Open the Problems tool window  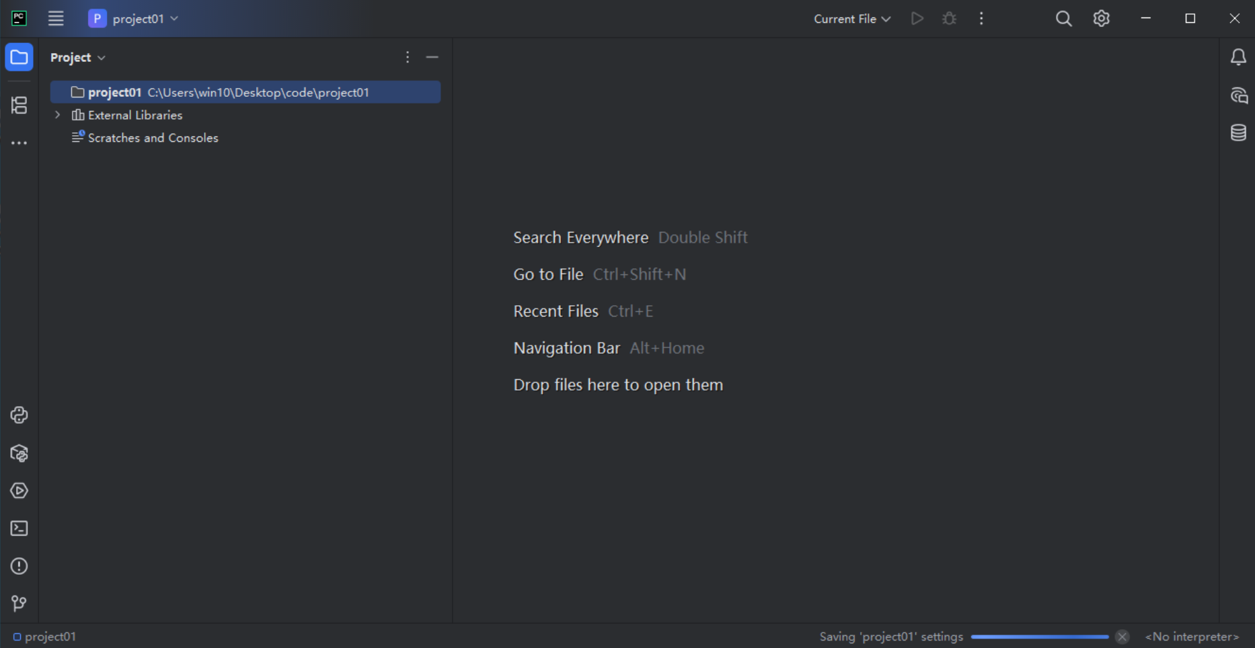(19, 566)
